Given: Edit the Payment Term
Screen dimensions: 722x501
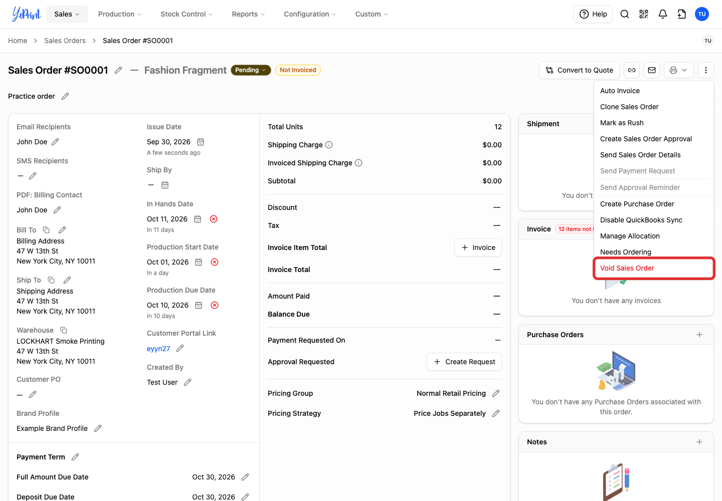Looking at the screenshot, I should [75, 457].
